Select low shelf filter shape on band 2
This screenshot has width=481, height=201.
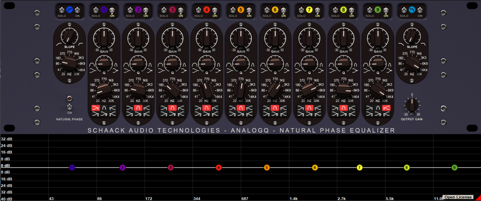coord(130,108)
